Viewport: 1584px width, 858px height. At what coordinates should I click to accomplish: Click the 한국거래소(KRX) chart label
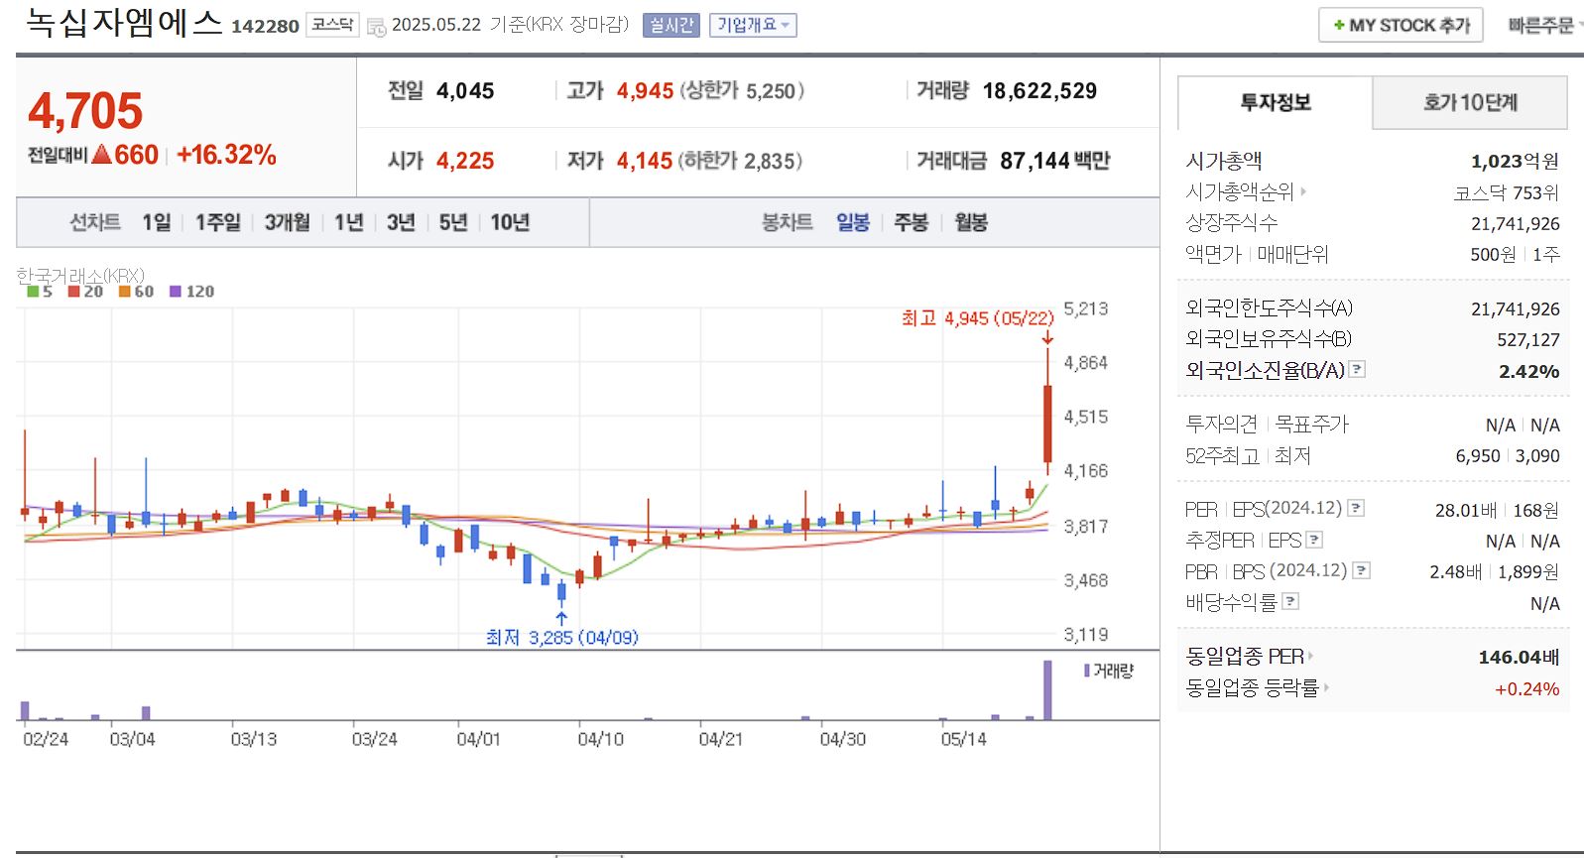80,275
